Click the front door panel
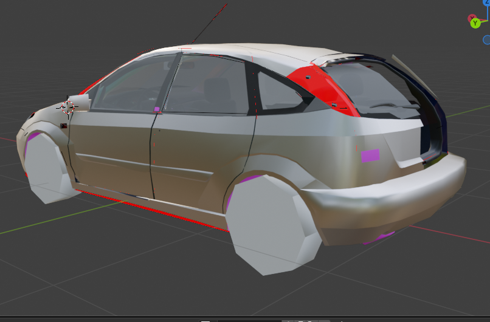Viewport: 490px width, 322px height. pyautogui.click(x=109, y=152)
